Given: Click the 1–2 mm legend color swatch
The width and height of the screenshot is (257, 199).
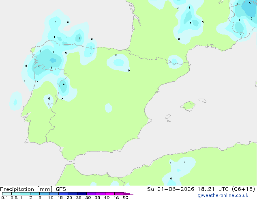Looking at the screenshot, I should pos(26,194).
